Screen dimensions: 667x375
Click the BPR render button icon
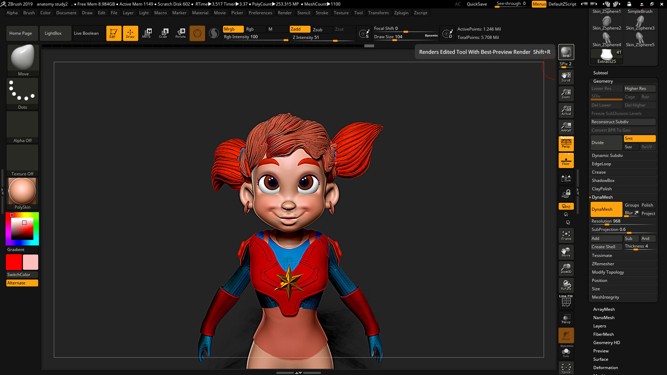click(566, 52)
